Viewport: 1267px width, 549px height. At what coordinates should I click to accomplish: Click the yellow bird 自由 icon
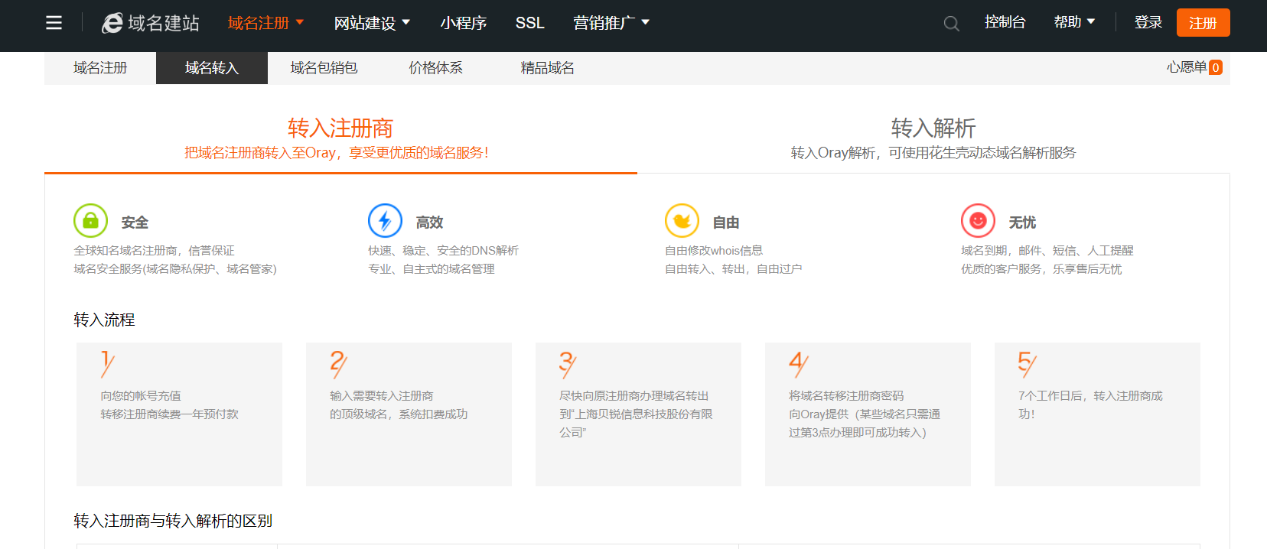pyautogui.click(x=682, y=221)
